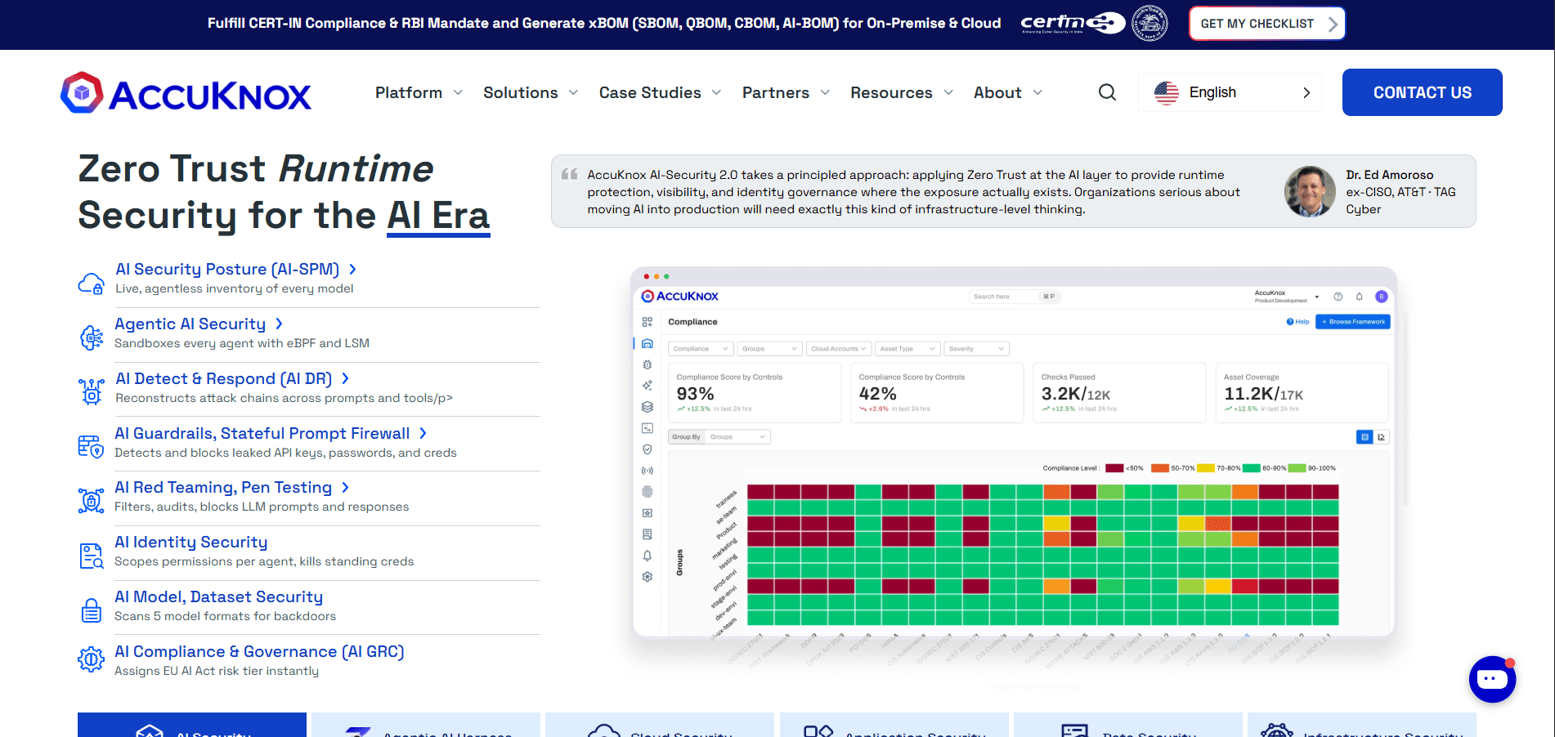Click the Browse Framework button in dashboard

[x=1353, y=322]
